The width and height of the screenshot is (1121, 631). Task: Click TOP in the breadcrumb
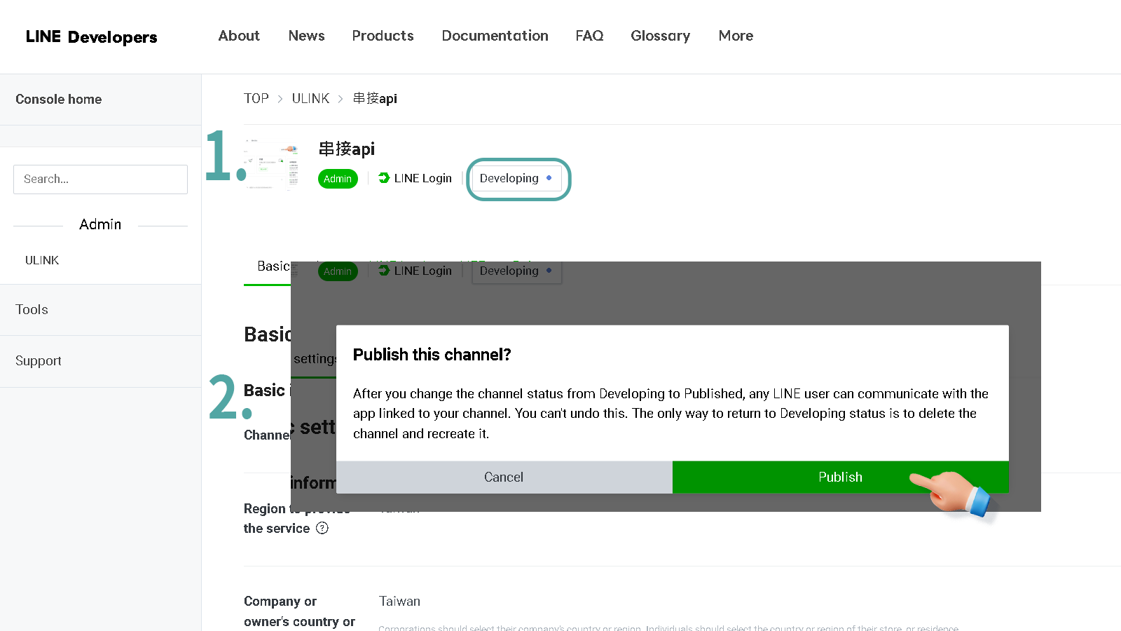(256, 99)
